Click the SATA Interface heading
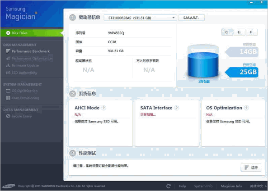268x191 pixels. click(156, 108)
